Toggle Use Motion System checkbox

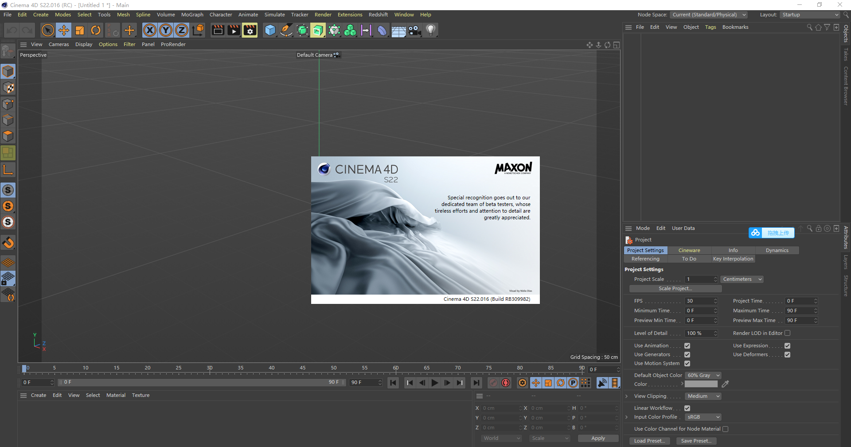click(x=687, y=363)
